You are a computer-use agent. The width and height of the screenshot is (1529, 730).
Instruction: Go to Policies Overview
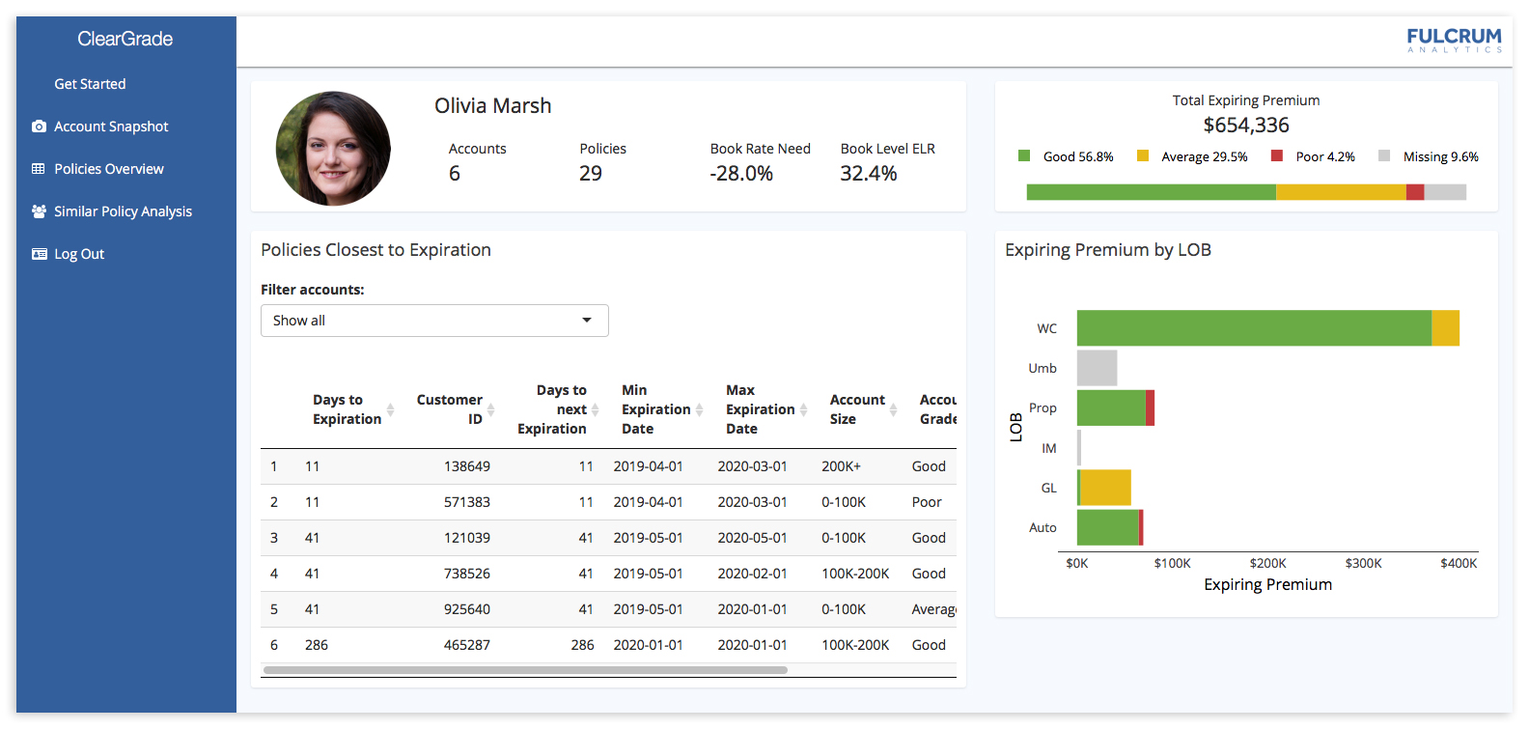pyautogui.click(x=109, y=169)
